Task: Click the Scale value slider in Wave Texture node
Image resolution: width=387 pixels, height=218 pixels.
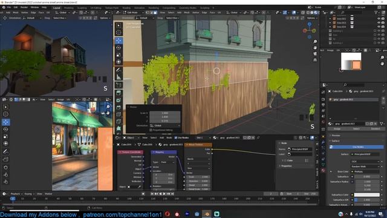Action: pos(198,177)
